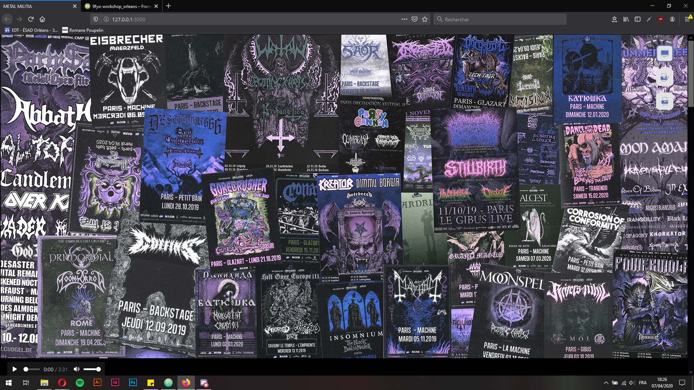
Task: Open Spotify from the taskbar
Action: (80, 382)
